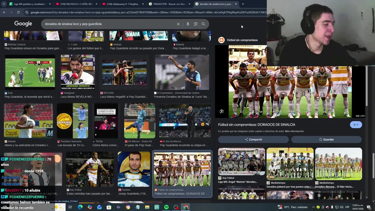Open the El Comentario Presenta Dorados de Sinaloa image

tap(182, 72)
